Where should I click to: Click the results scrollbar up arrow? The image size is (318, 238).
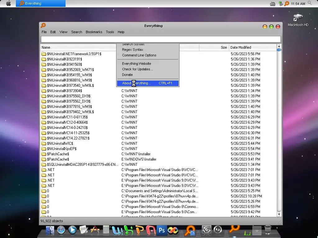point(279,46)
